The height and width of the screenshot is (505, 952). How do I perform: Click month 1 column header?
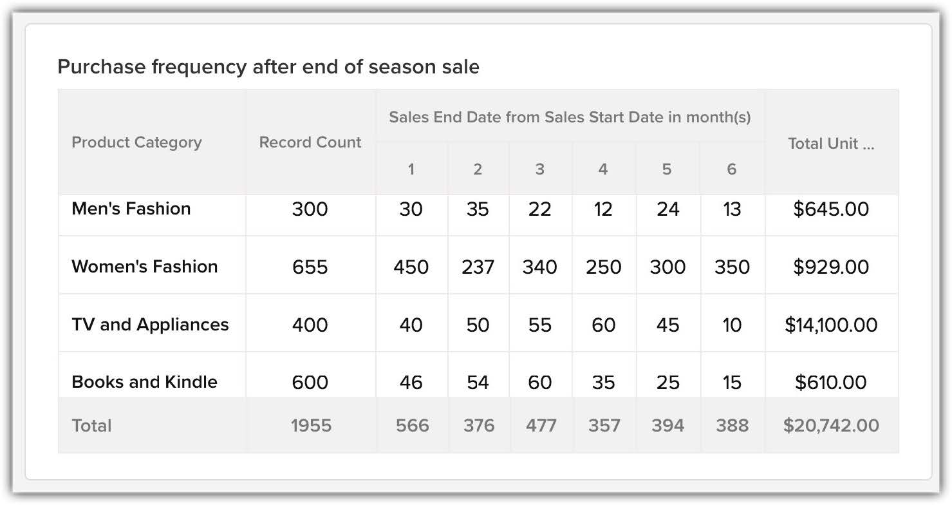tap(411, 169)
